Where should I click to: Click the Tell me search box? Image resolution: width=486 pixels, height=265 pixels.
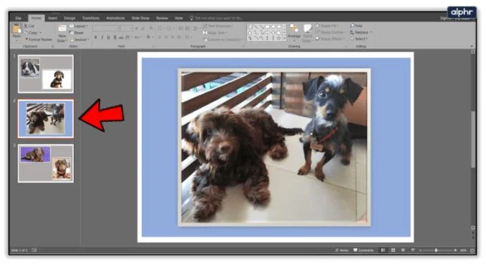216,19
